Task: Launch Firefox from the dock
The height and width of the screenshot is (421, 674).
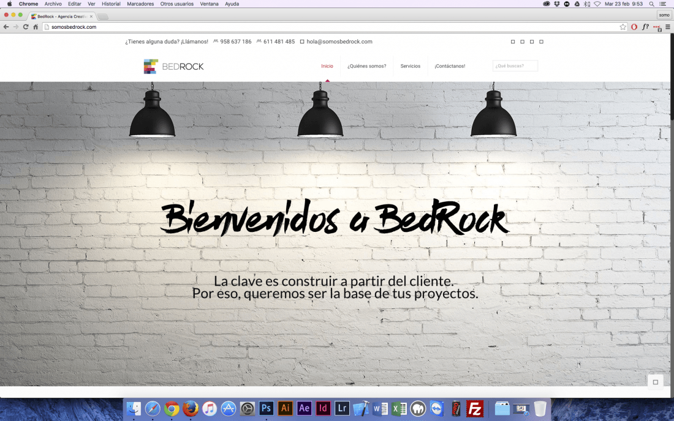Action: (x=191, y=409)
